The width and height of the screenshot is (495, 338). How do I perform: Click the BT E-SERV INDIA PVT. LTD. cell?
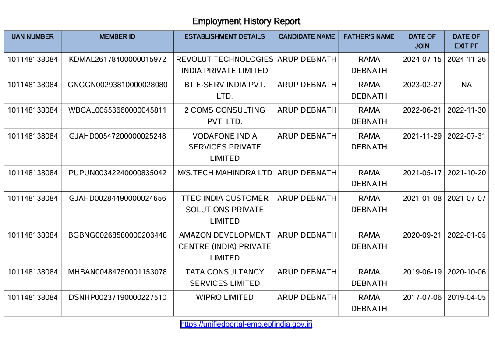click(225, 91)
